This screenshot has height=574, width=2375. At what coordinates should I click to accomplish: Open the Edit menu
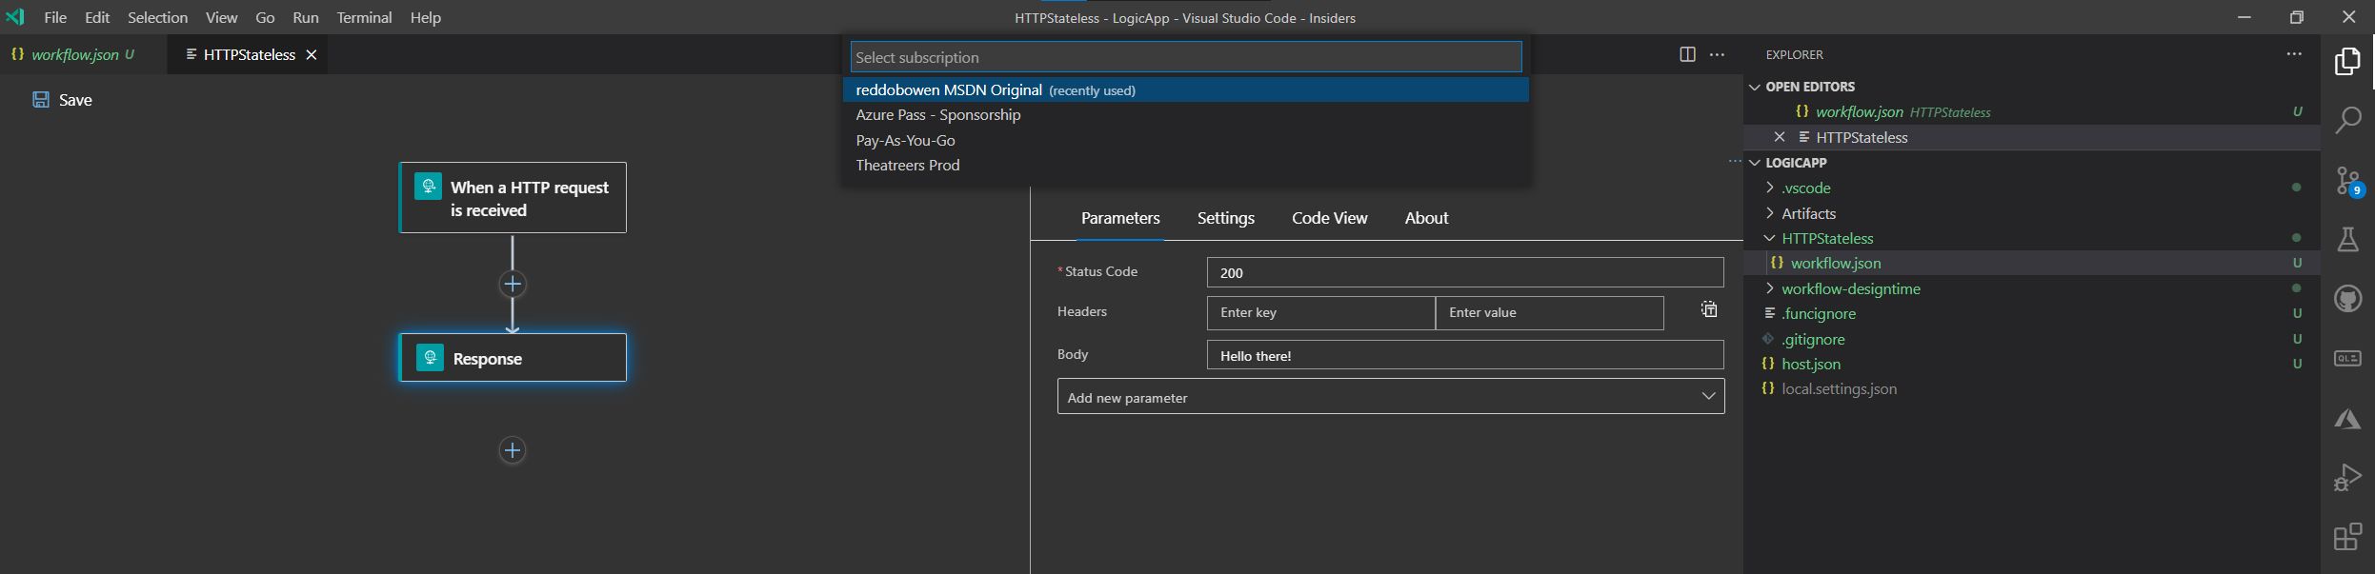point(97,17)
